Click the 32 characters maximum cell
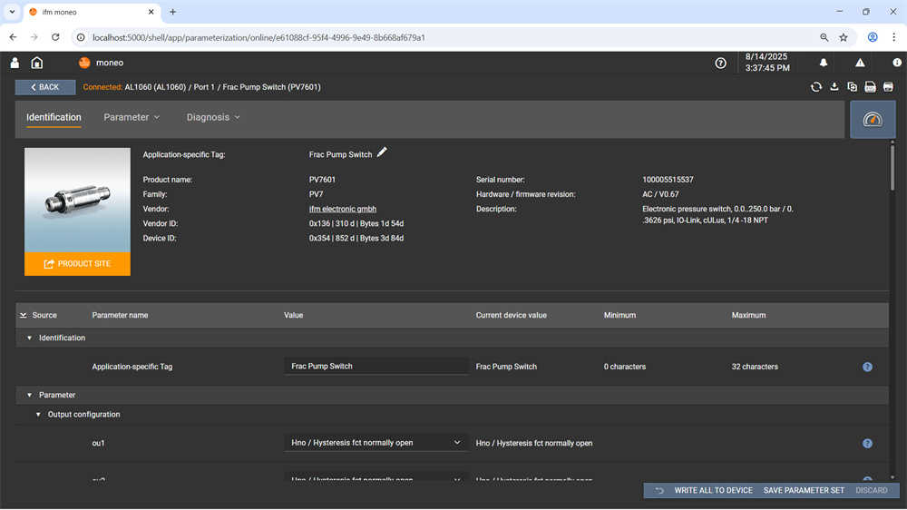 tap(755, 367)
